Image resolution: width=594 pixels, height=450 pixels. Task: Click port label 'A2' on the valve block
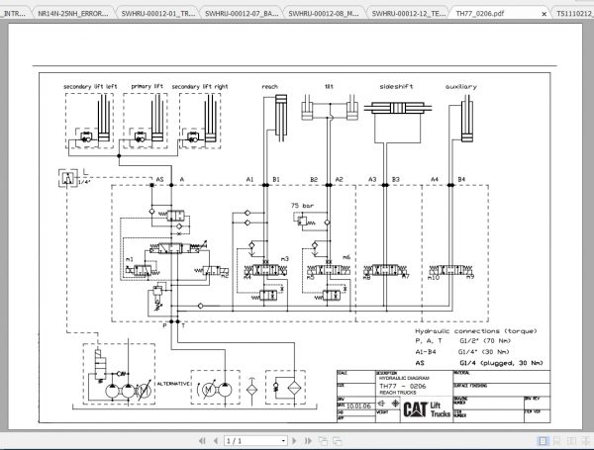click(x=339, y=179)
